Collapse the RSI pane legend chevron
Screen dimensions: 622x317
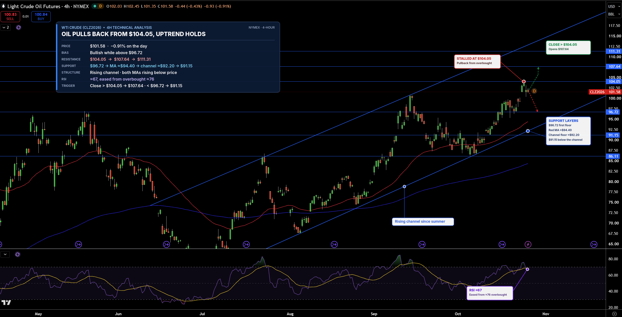click(5, 254)
